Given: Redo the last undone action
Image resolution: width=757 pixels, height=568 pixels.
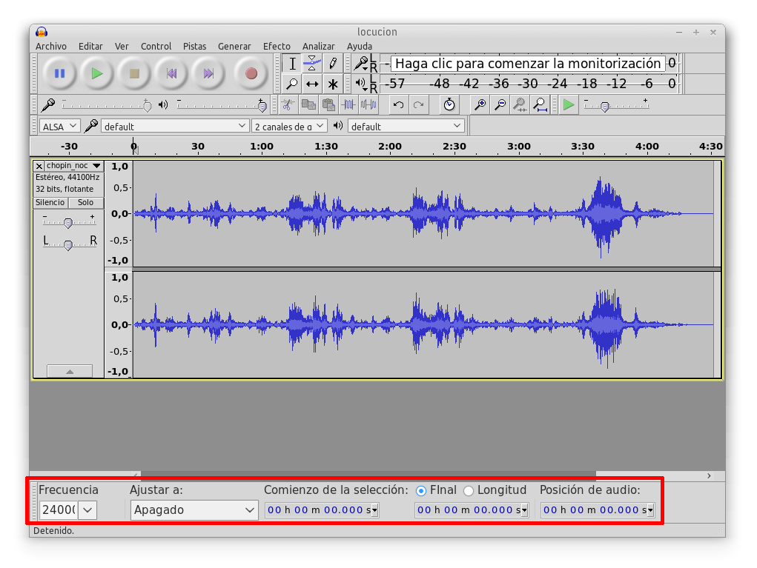Looking at the screenshot, I should 419,104.
